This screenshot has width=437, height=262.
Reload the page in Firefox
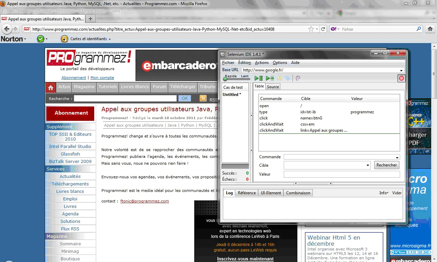[x=323, y=29]
